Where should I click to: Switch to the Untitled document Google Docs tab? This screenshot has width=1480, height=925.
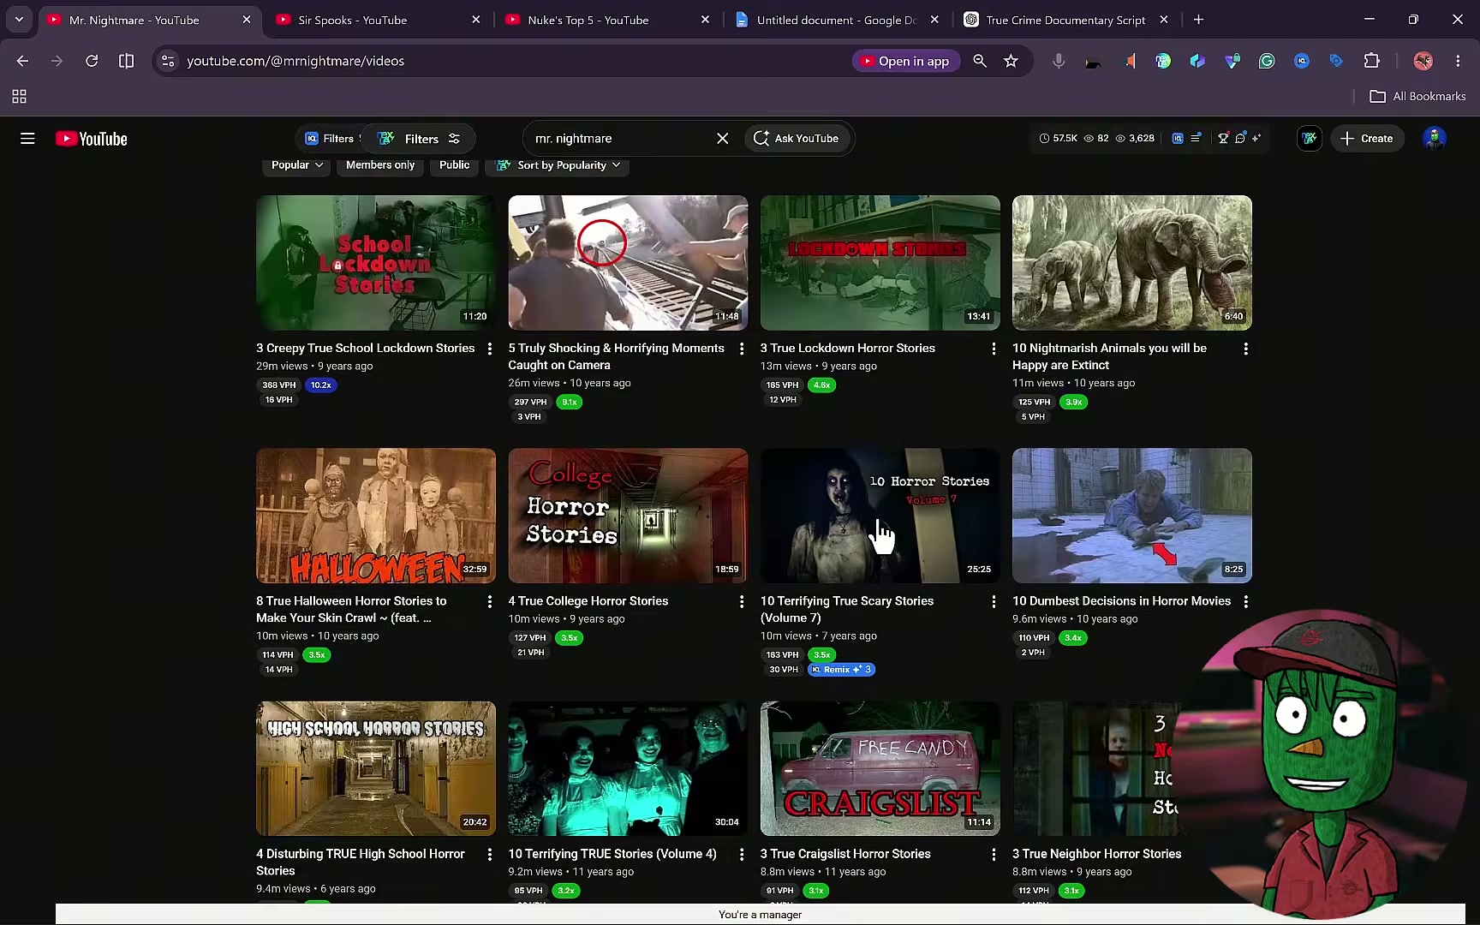836,20
